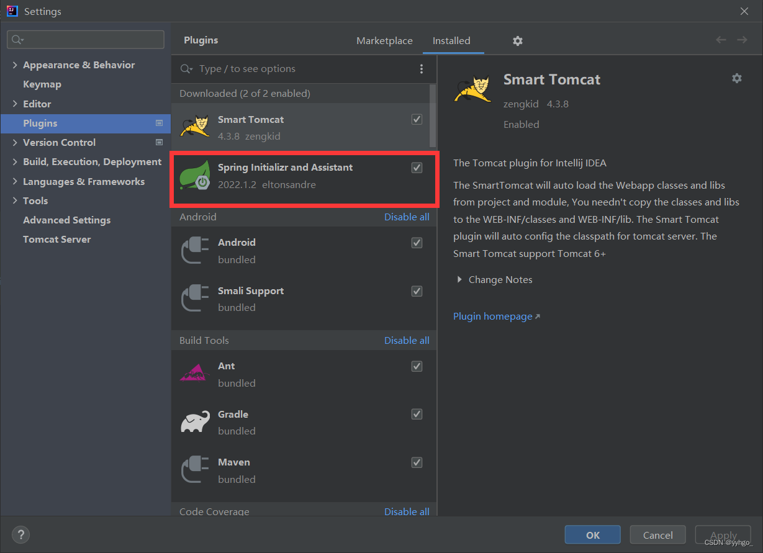Viewport: 763px width, 553px height.
Task: Switch to the Marketplace tab
Action: (x=384, y=41)
